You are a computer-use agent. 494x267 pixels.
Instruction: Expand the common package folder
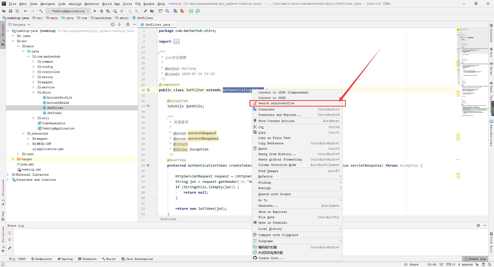(x=33, y=62)
